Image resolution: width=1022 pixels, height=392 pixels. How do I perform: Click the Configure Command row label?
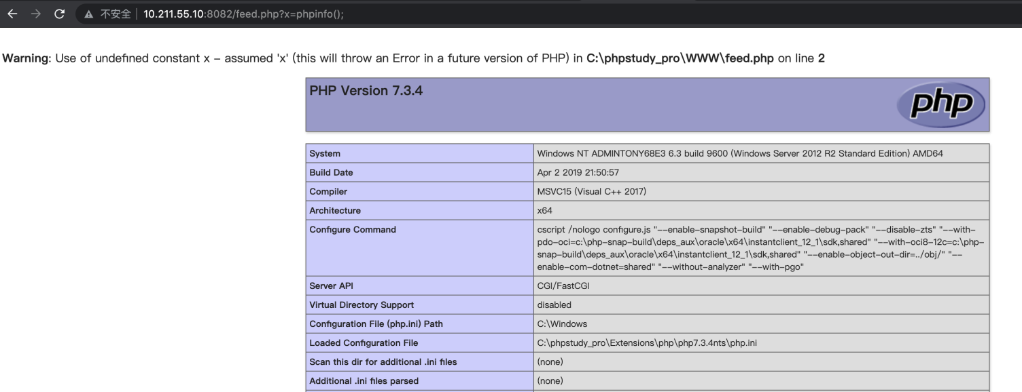tap(353, 230)
